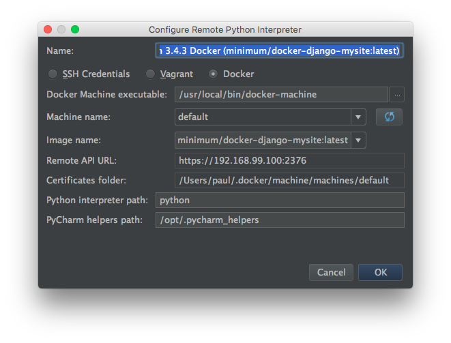Click the Configure Remote Python Interpreter title bar
The width and height of the screenshot is (451, 343).
click(x=225, y=29)
